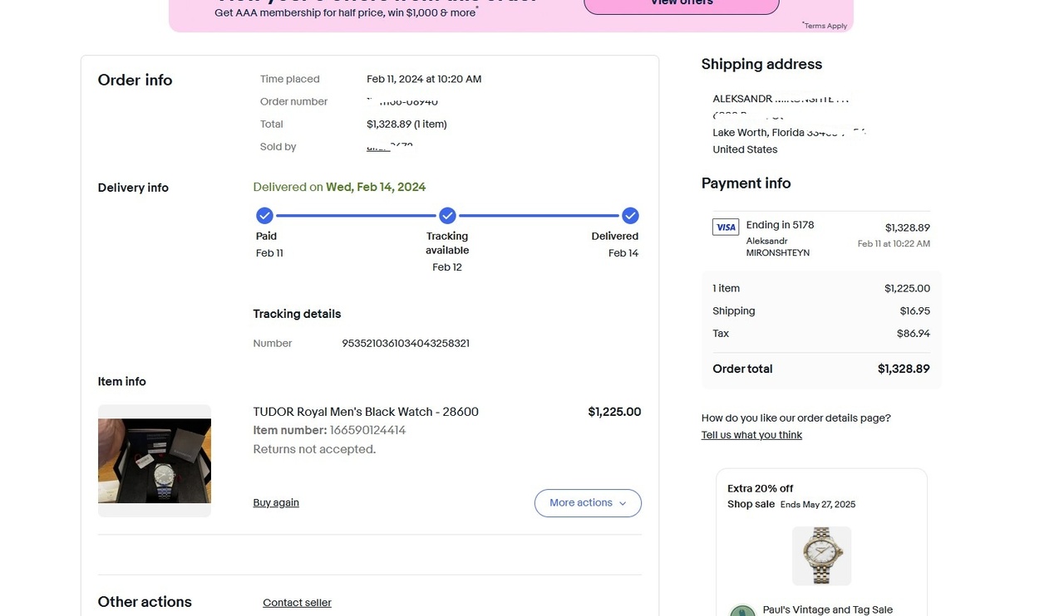The width and height of the screenshot is (1064, 616).
Task: Click the Paid step checkmark icon
Action: coord(264,216)
